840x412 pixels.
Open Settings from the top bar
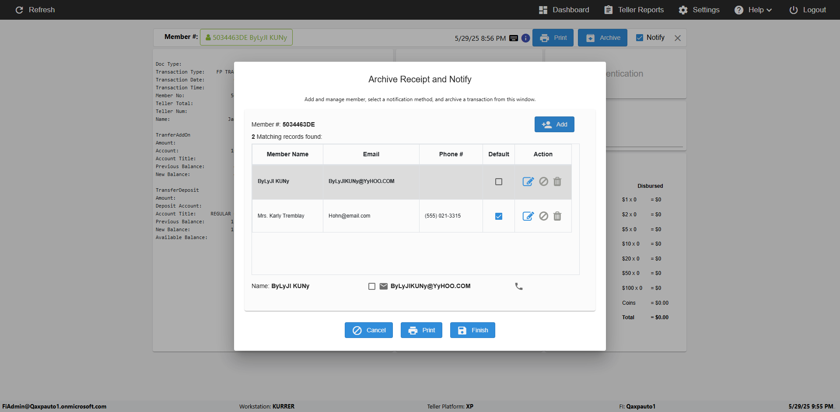(x=699, y=10)
